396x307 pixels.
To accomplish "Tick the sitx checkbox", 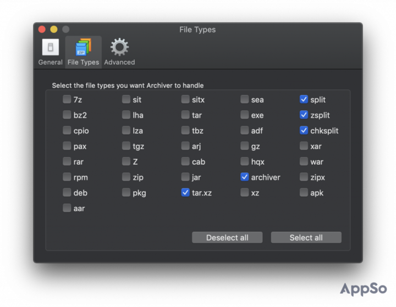I will pos(185,99).
